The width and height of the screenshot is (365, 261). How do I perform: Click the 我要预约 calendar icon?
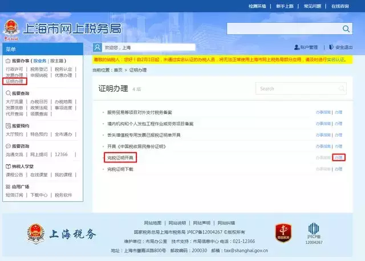(8, 126)
